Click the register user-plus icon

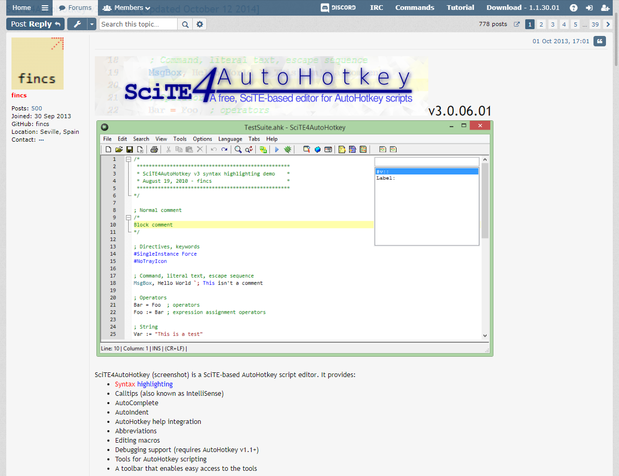(x=605, y=7)
